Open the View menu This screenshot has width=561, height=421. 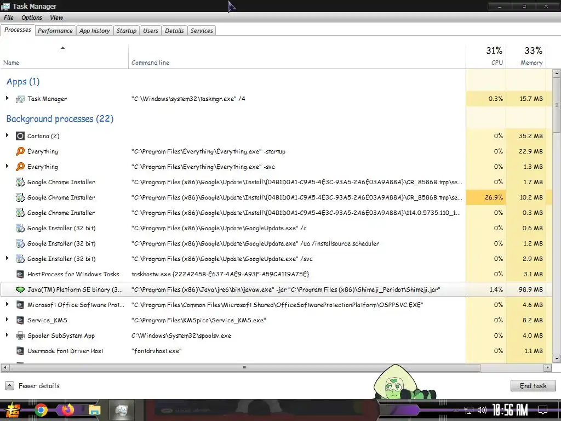click(56, 18)
